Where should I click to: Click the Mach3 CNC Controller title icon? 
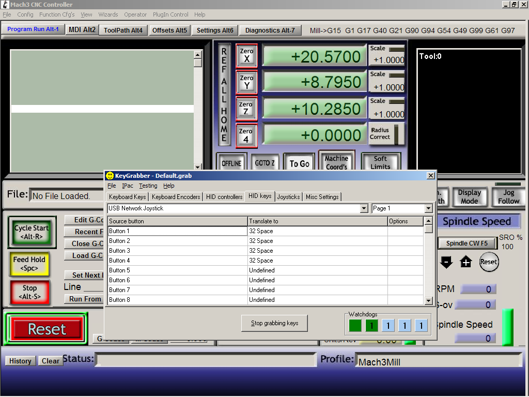[x=5, y=4]
